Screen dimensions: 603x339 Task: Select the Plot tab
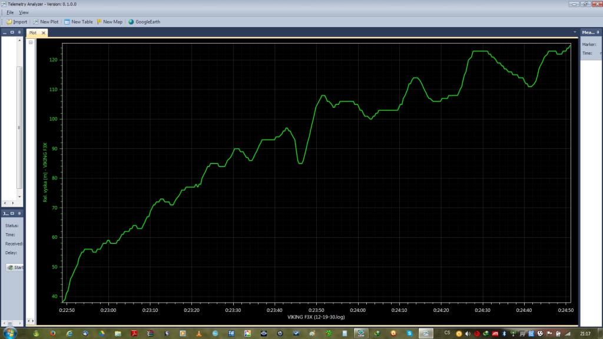(33, 33)
